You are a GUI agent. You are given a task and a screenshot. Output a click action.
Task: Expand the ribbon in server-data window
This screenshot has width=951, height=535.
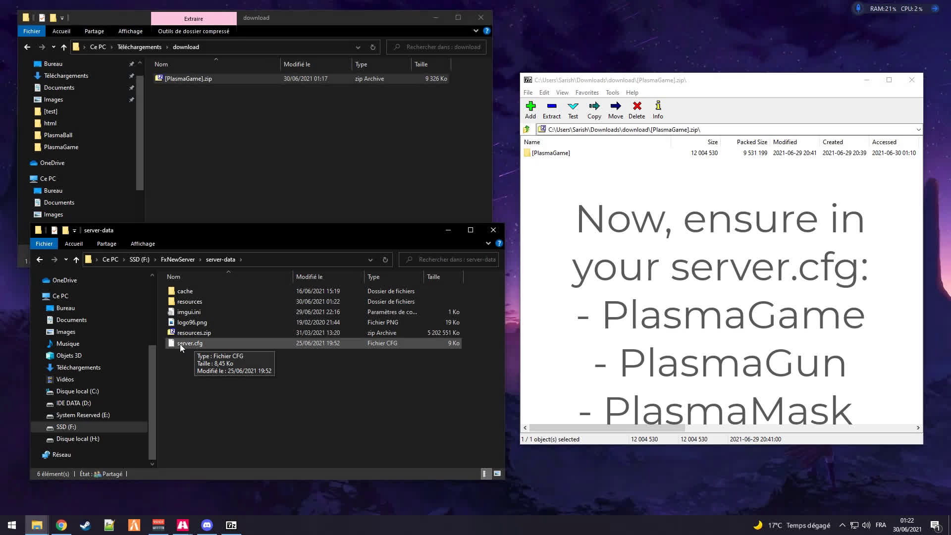point(488,243)
